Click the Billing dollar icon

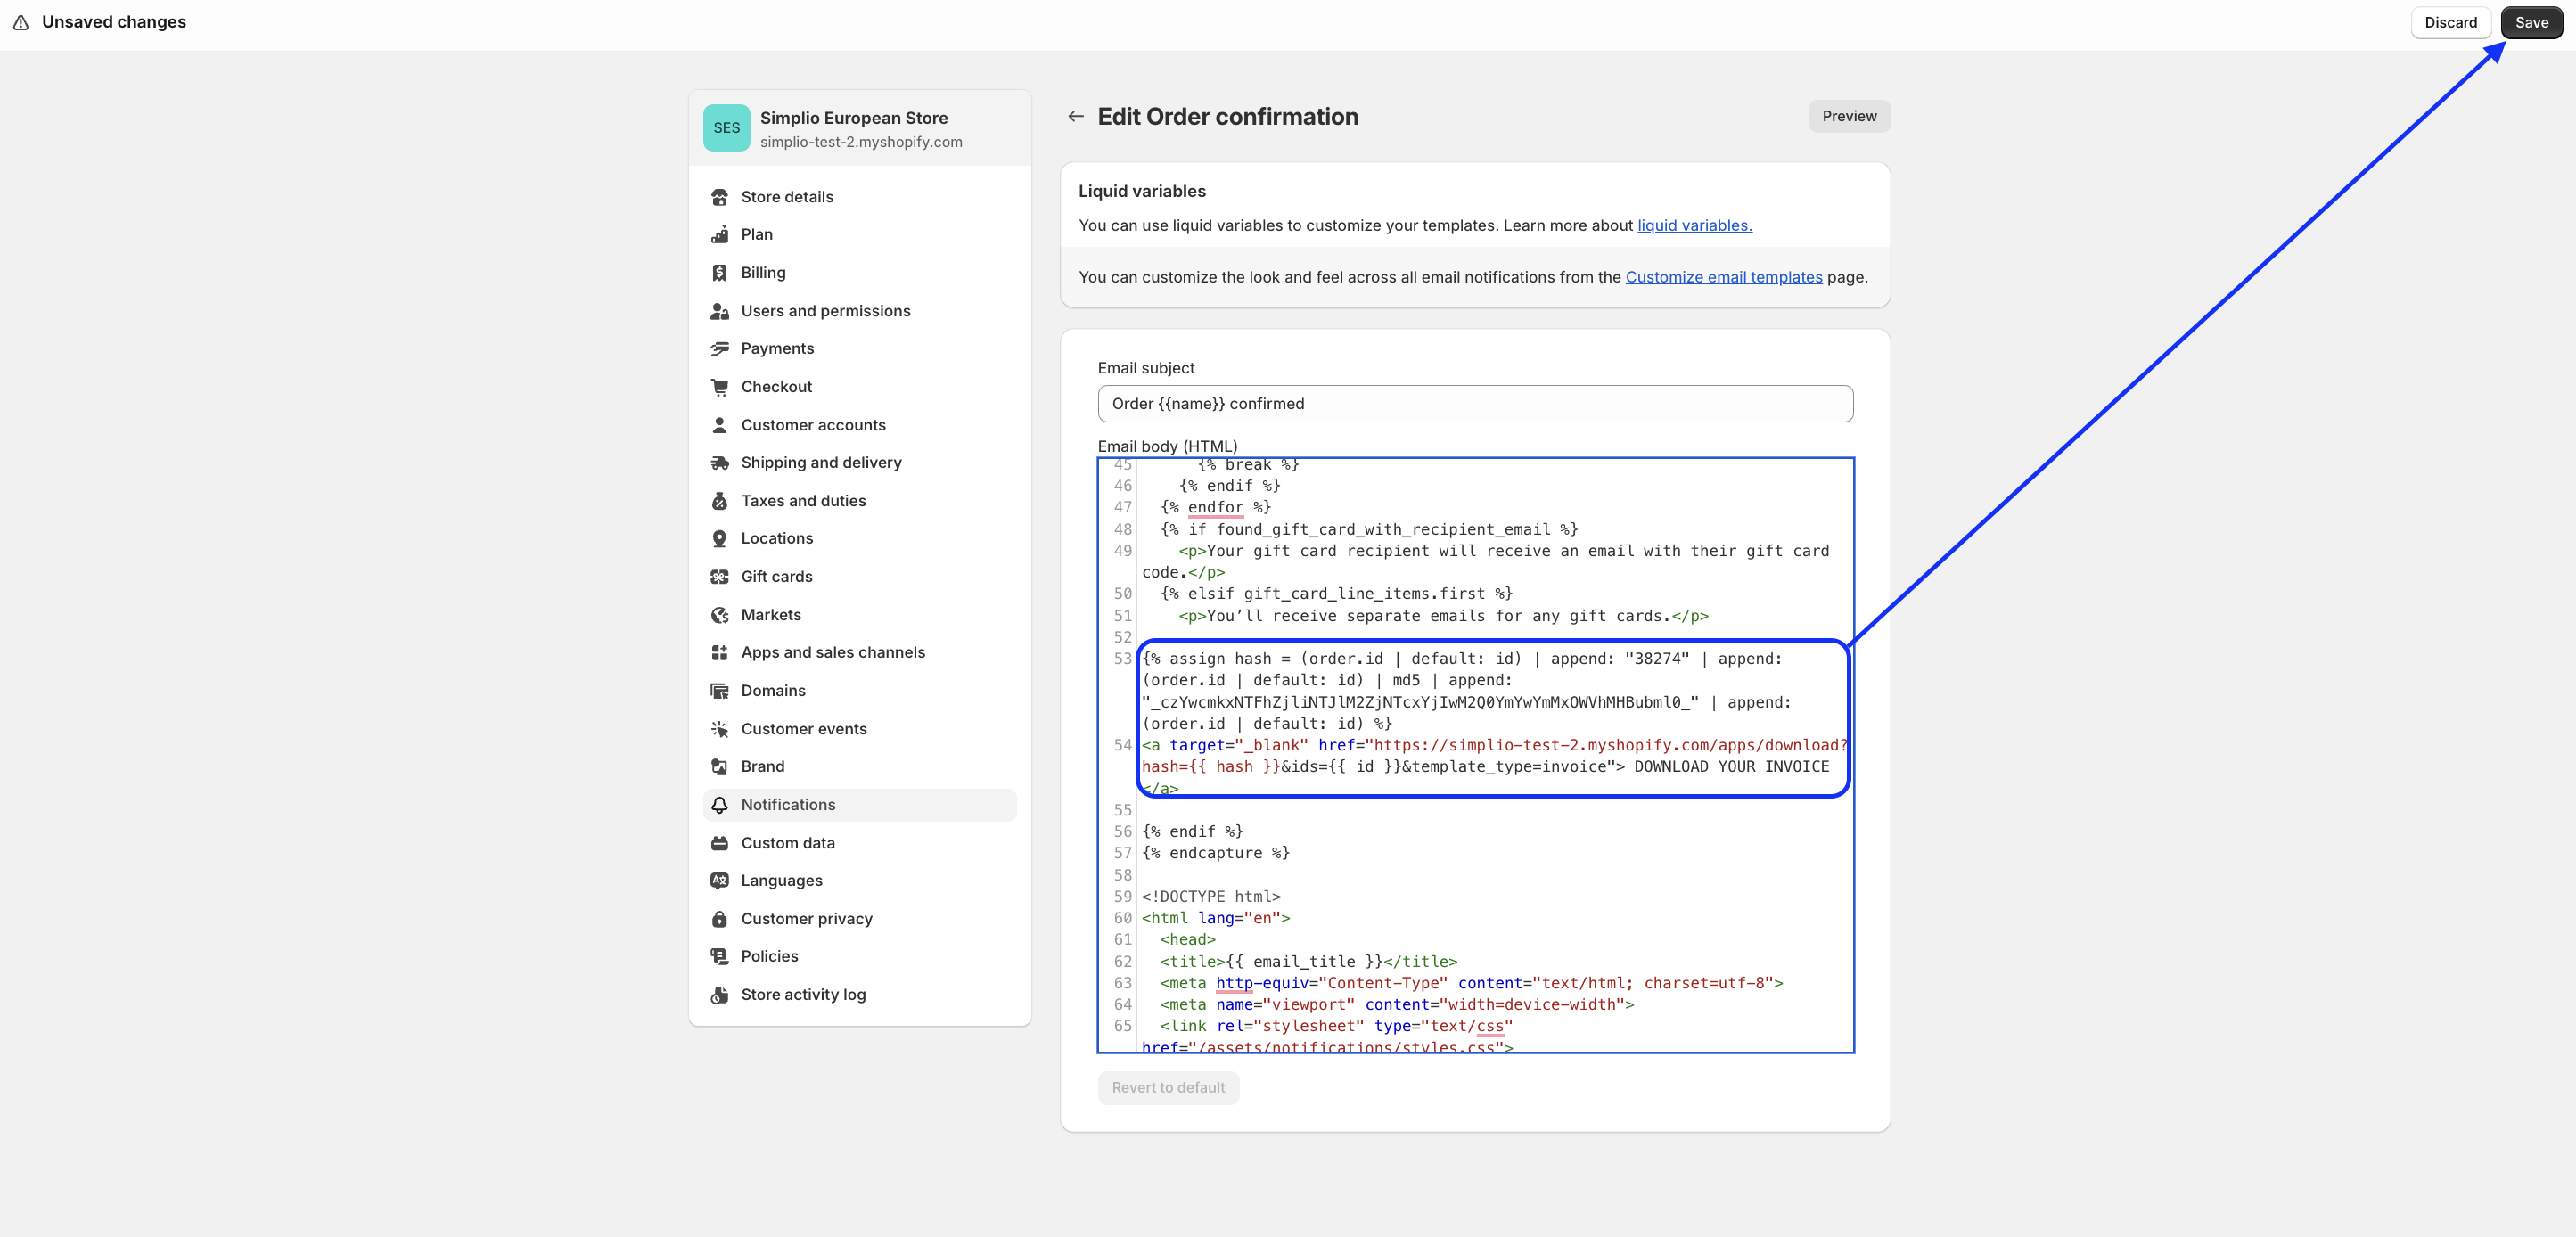719,273
